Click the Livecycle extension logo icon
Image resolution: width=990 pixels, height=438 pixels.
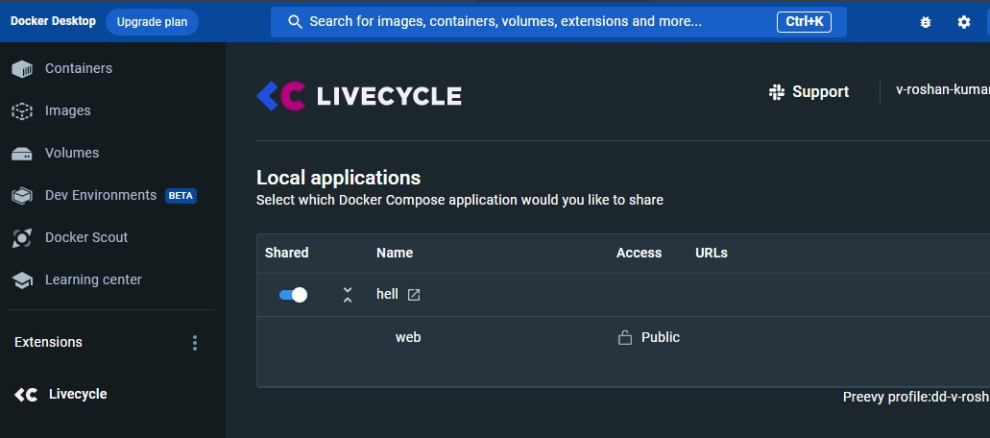coord(26,395)
